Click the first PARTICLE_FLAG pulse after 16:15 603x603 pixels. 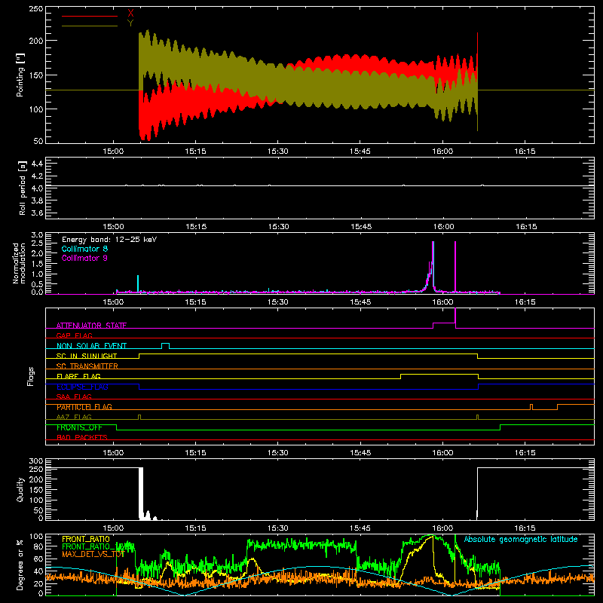point(531,407)
